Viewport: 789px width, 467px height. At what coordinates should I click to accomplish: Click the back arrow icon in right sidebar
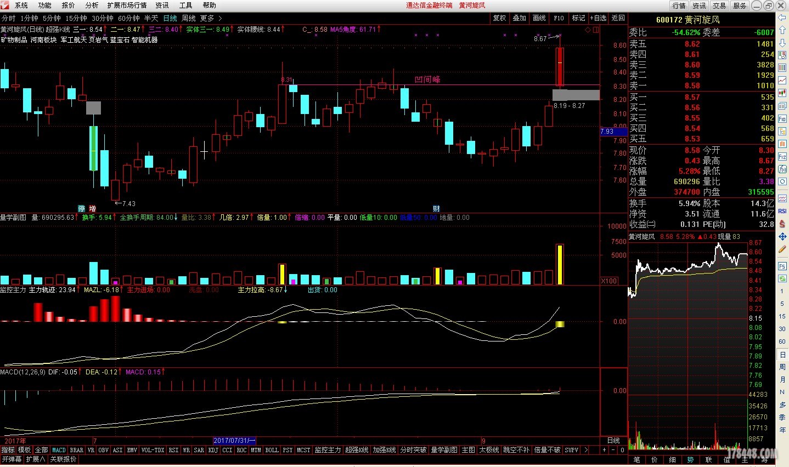click(x=782, y=17)
